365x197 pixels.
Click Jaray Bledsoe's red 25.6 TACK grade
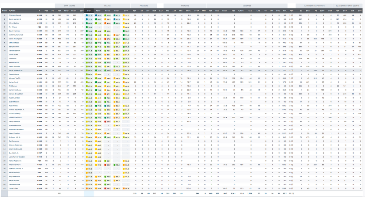pos(107,121)
